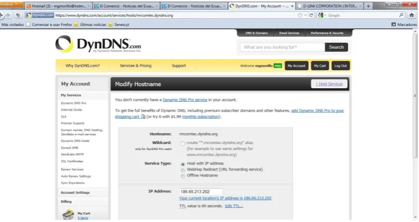Viewport: 419px width, 222px height.
Task: Open the Dynamic DNS Pro service link
Action: click(185, 100)
